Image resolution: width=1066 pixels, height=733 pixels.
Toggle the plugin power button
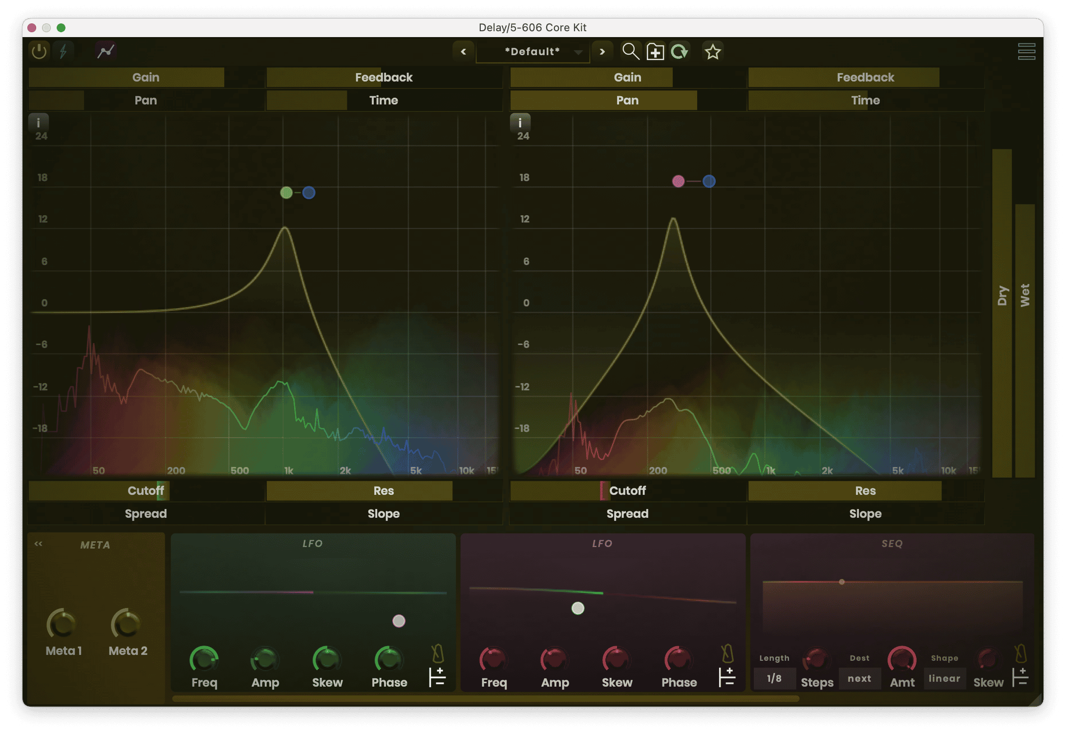click(x=39, y=51)
